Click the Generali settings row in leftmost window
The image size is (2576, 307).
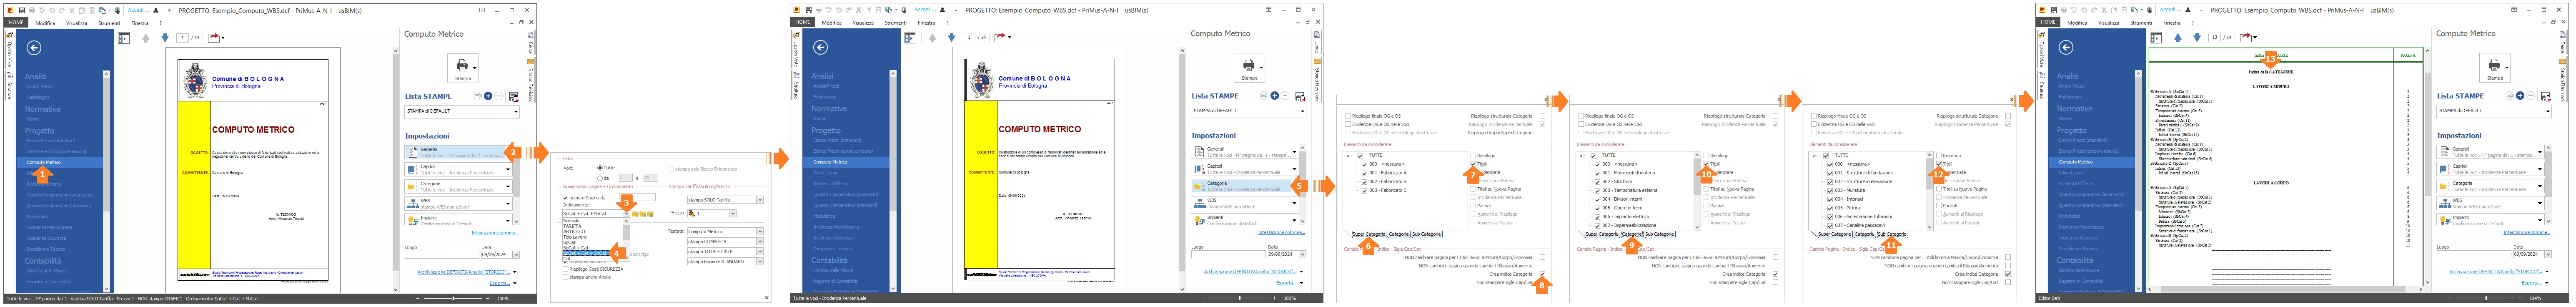459,152
